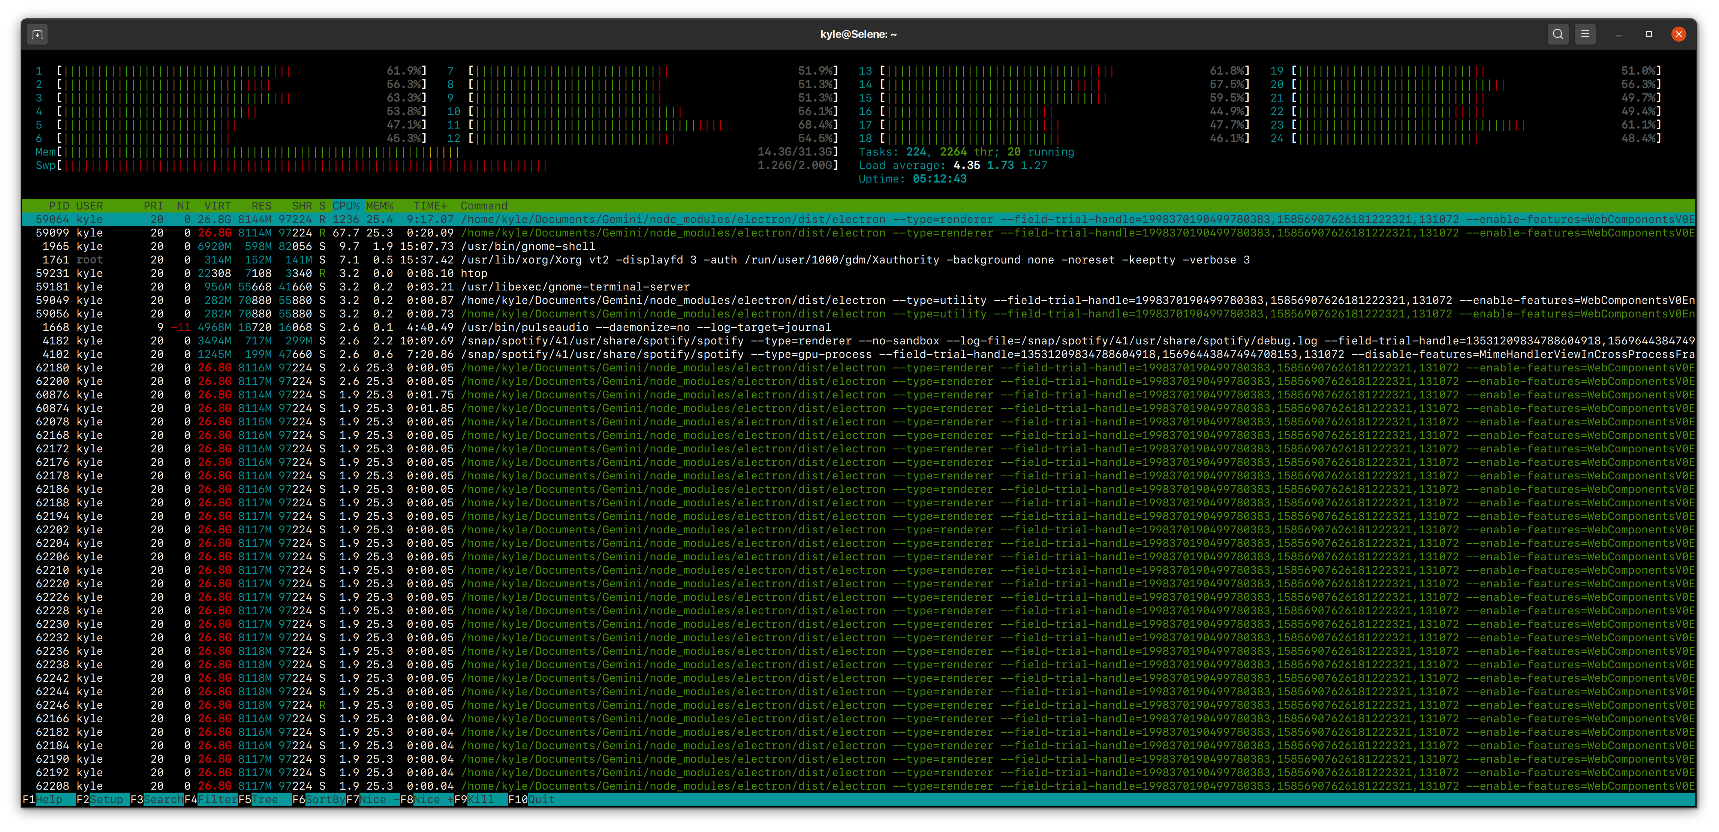Click F8 Nice + in footer
Viewport: 1719px width, 832px height.
[427, 799]
